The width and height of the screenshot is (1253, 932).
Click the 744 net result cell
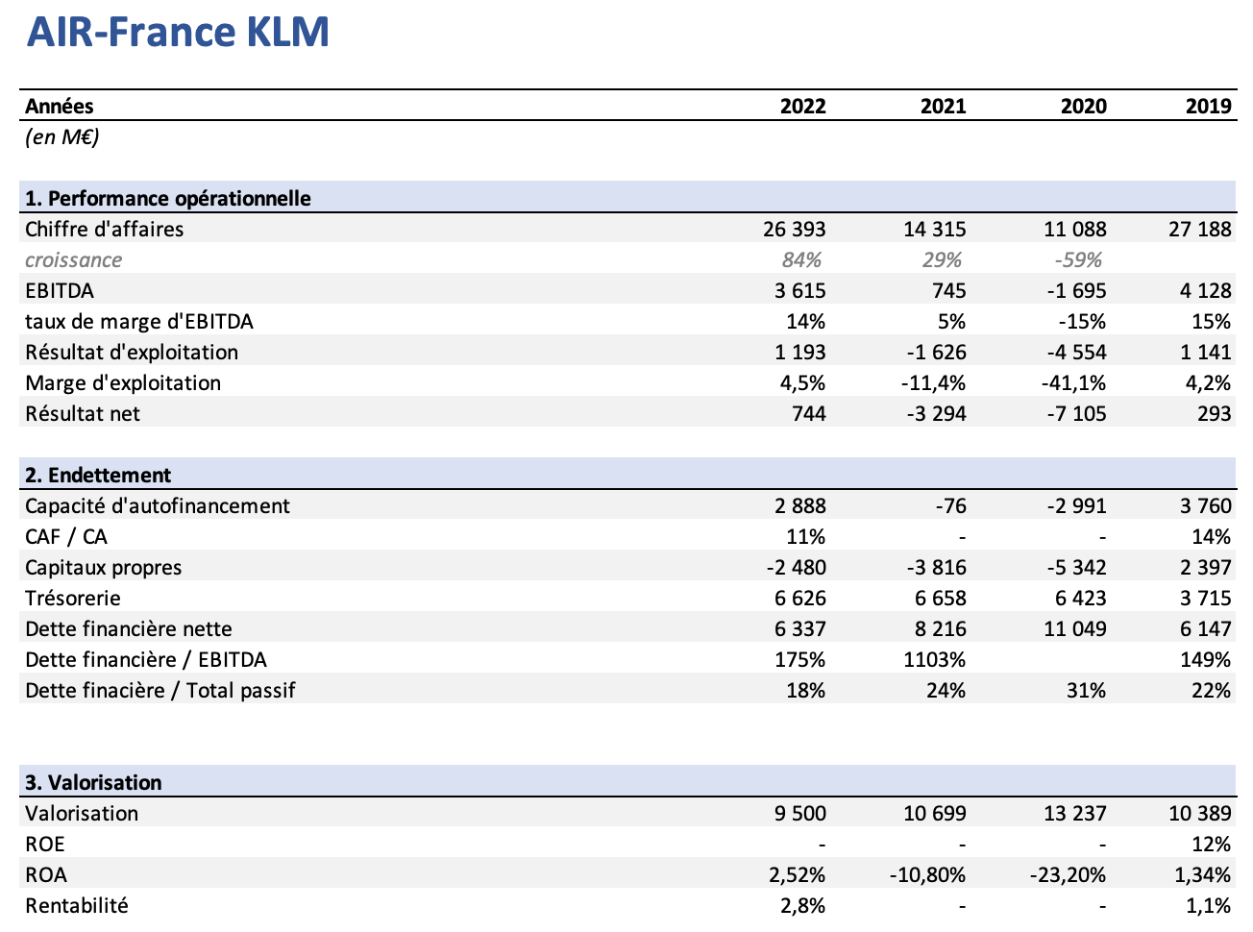click(x=808, y=413)
